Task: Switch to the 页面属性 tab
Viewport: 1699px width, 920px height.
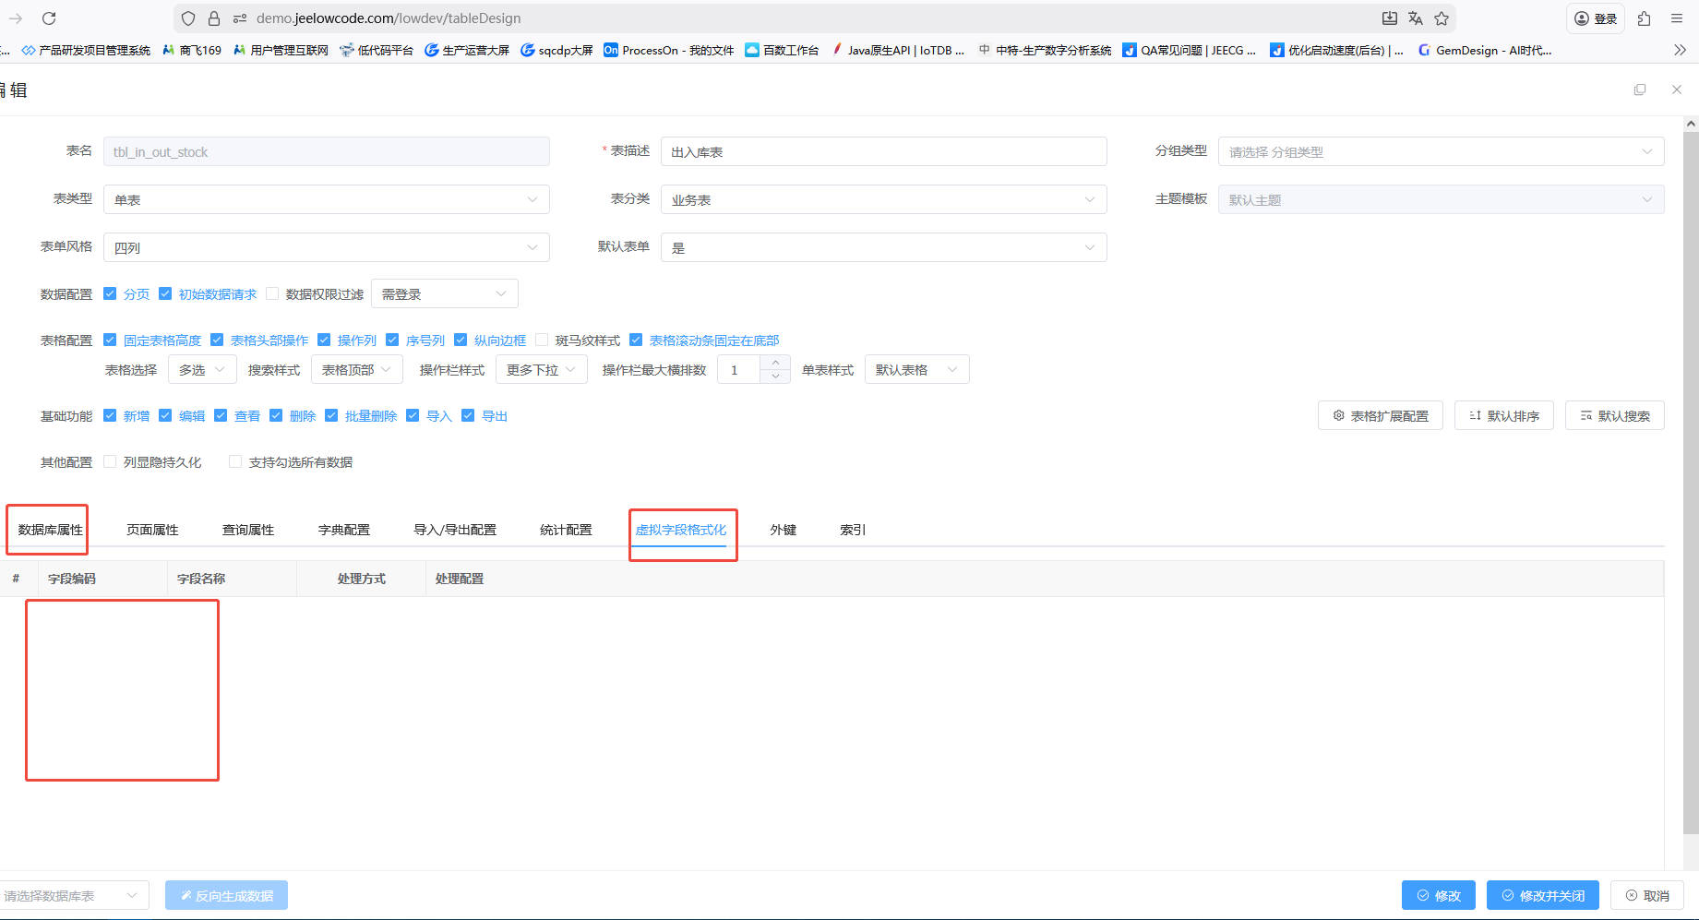Action: pyautogui.click(x=152, y=530)
